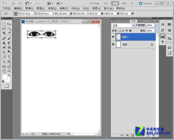Viewport: 174px width, 140px height.
Task: Select the Paint Bucket tool
Action: pyautogui.click(x=9, y=47)
